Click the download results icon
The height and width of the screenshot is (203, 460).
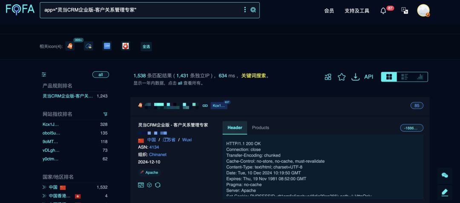(x=355, y=77)
